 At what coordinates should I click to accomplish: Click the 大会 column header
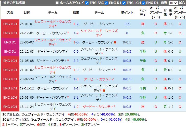point(10,13)
